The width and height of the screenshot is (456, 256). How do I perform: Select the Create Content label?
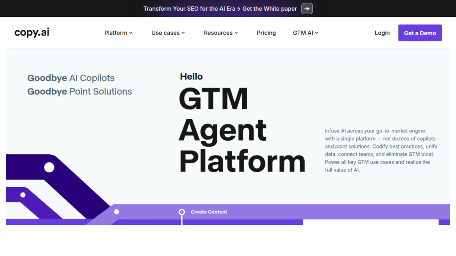(x=209, y=212)
